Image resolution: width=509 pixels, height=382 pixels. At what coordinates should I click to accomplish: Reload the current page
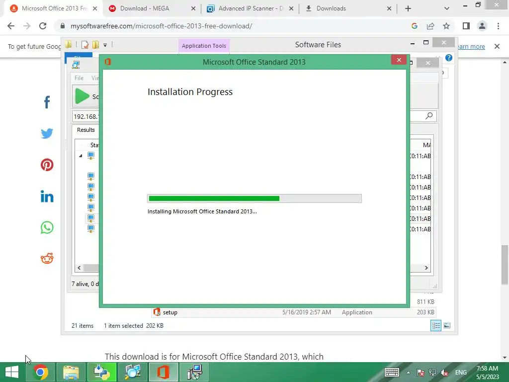pyautogui.click(x=43, y=26)
